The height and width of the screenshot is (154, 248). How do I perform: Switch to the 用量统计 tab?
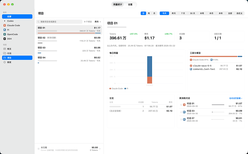pos(118,5)
